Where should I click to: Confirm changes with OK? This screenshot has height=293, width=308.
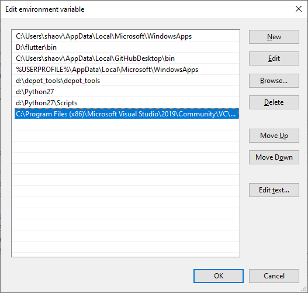pyautogui.click(x=219, y=276)
